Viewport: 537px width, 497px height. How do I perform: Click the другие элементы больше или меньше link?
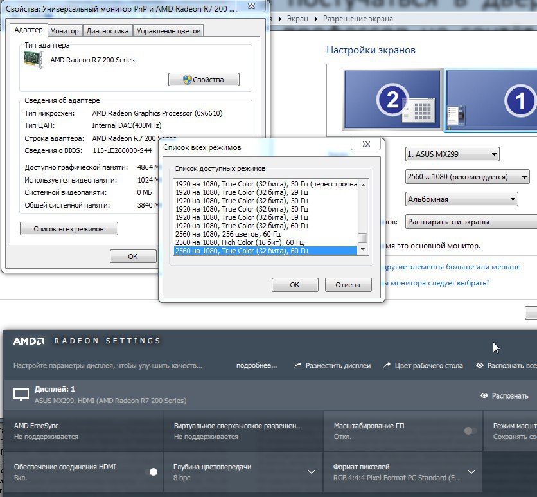click(452, 267)
